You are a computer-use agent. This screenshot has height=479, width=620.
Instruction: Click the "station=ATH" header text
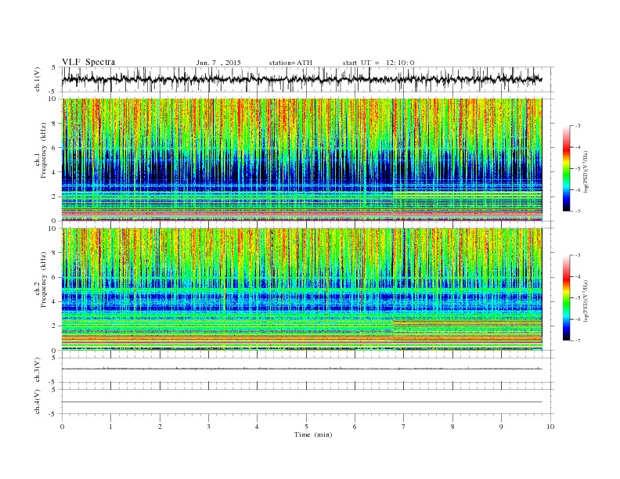[x=290, y=63]
